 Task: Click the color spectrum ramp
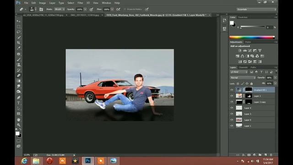[252, 38]
